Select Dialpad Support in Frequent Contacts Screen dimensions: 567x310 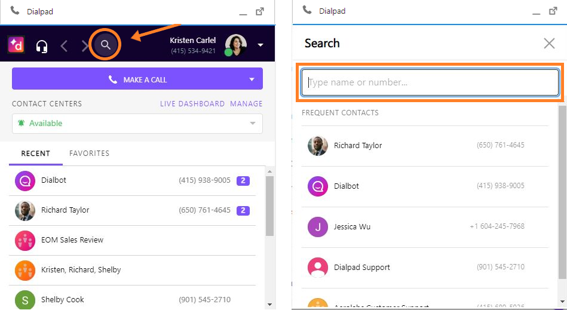(425, 268)
